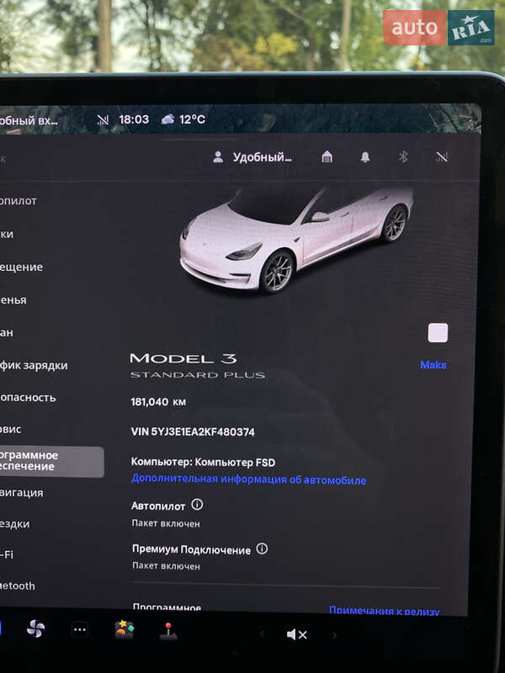Tap the Bluetooth icon in header
The height and width of the screenshot is (673, 505).
(x=403, y=156)
